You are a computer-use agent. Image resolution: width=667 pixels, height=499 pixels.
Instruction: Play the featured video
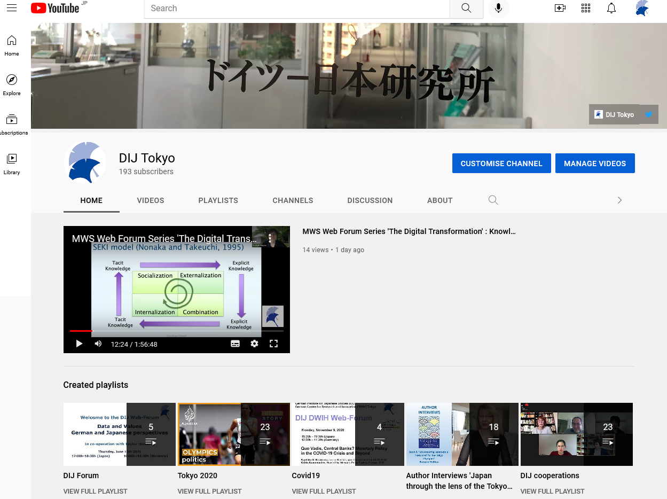coord(79,344)
